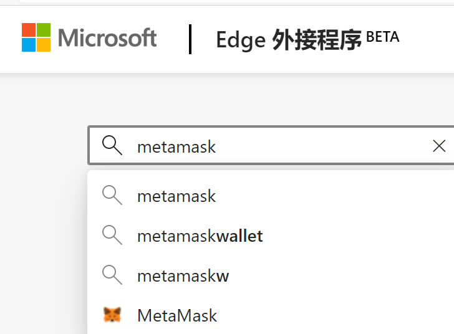
Task: Select the "metamask" search suggestion
Action: [x=176, y=196]
